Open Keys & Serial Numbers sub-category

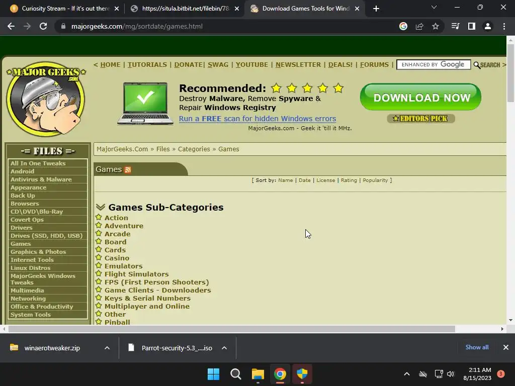coord(147,299)
